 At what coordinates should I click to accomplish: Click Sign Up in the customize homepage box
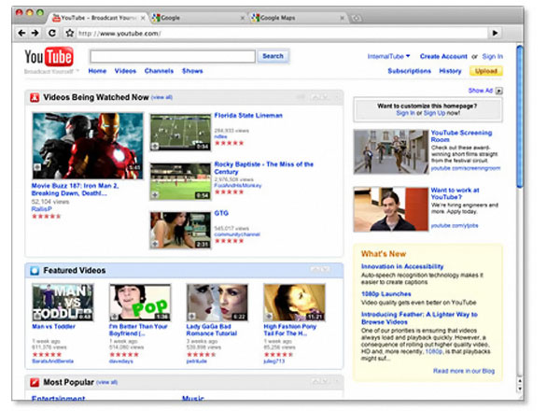coord(434,113)
